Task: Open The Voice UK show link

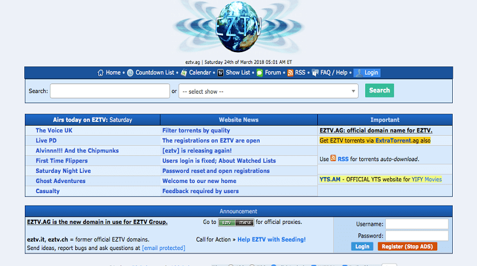Action: click(54, 130)
